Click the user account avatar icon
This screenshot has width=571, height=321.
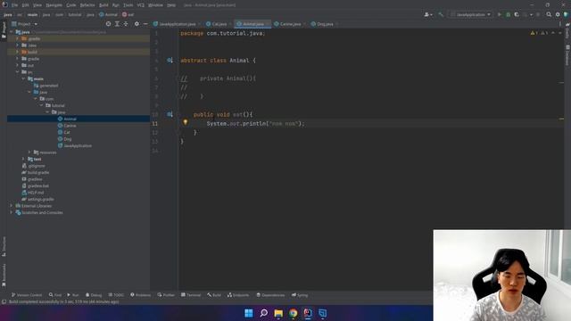coord(428,14)
